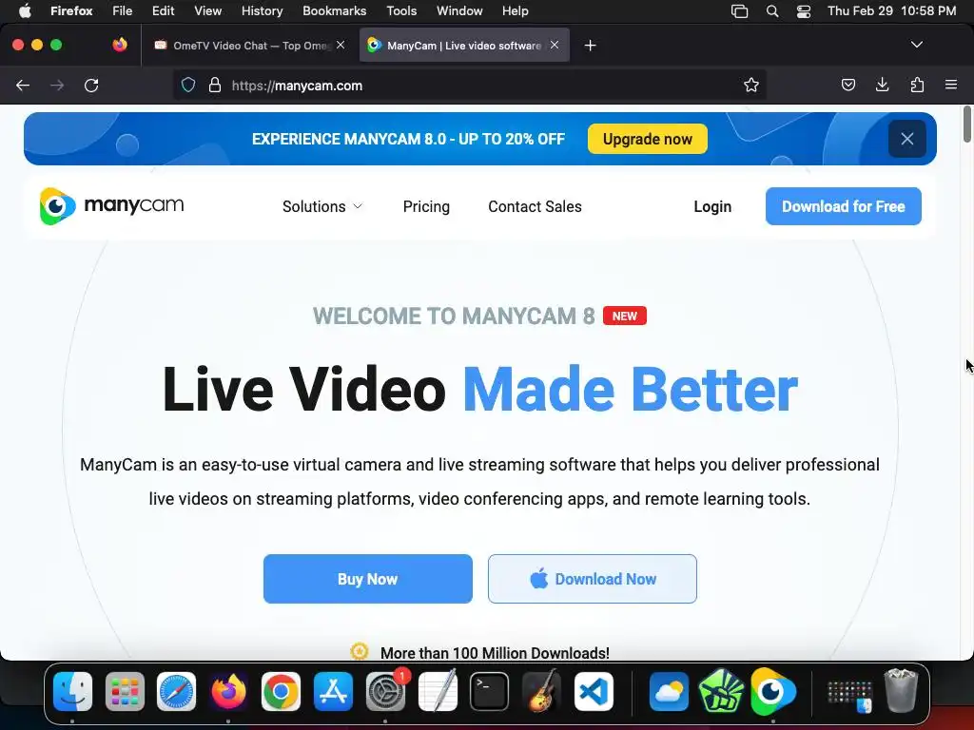Open Terminal from the Dock
Image resolution: width=974 pixels, height=730 pixels.
click(490, 691)
